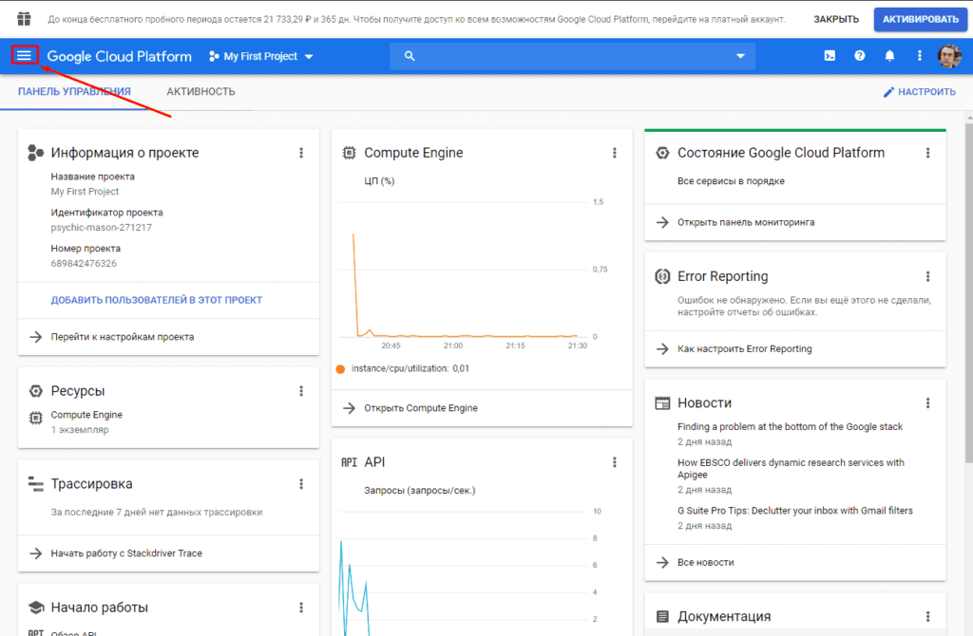The image size is (973, 636).
Task: Switch to the Активность tab
Action: tap(200, 92)
